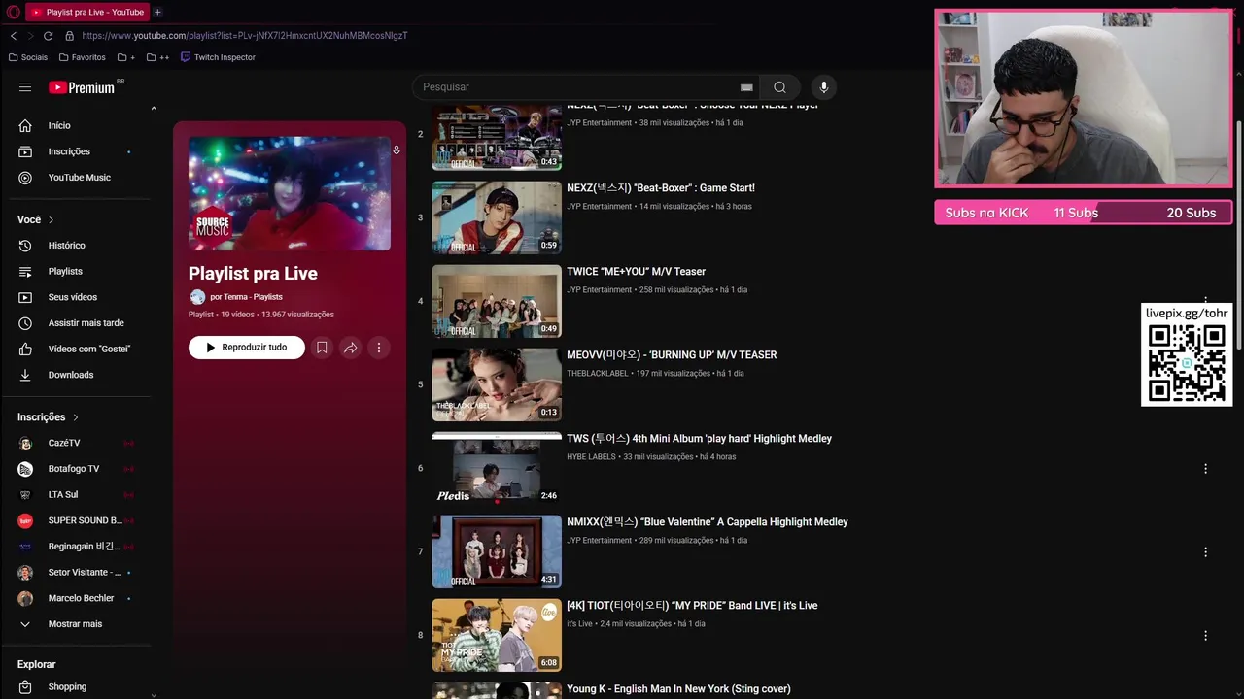
Task: Start voice search with the microphone
Action: (x=824, y=87)
